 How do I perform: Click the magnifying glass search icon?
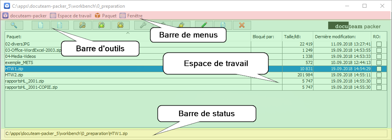coord(14,25)
